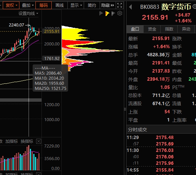The width and height of the screenshot is (196, 175).
Task: Click the 总手 value 4828.36万
Action: [x=158, y=55]
